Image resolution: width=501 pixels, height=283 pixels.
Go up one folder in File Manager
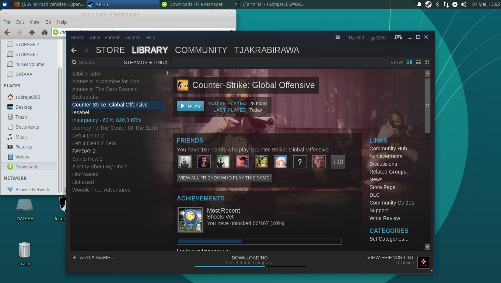pos(32,32)
